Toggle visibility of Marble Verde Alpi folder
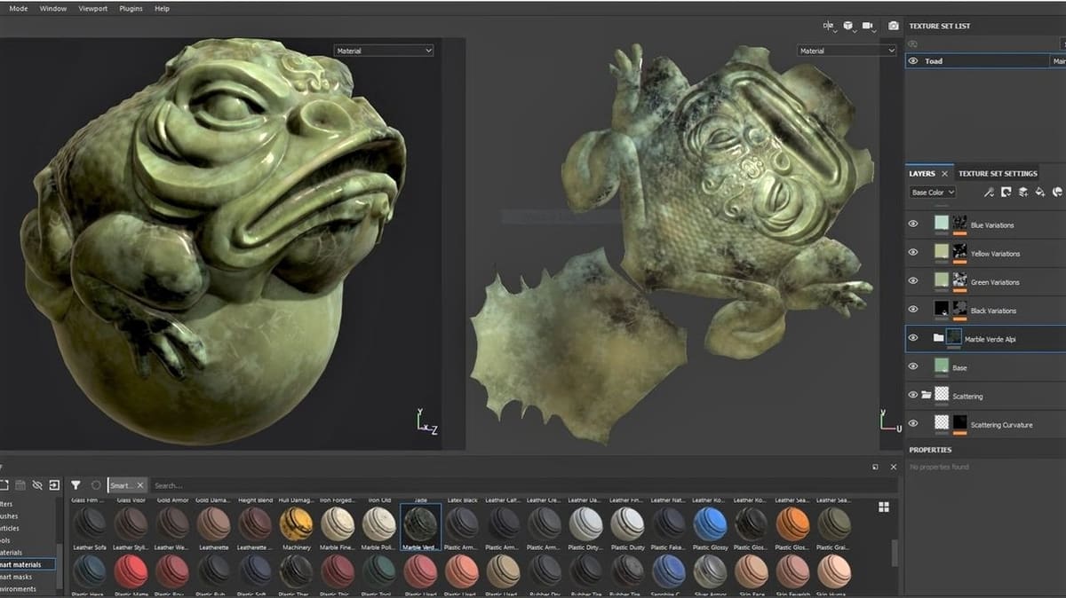Image resolution: width=1066 pixels, height=598 pixels. click(x=912, y=338)
